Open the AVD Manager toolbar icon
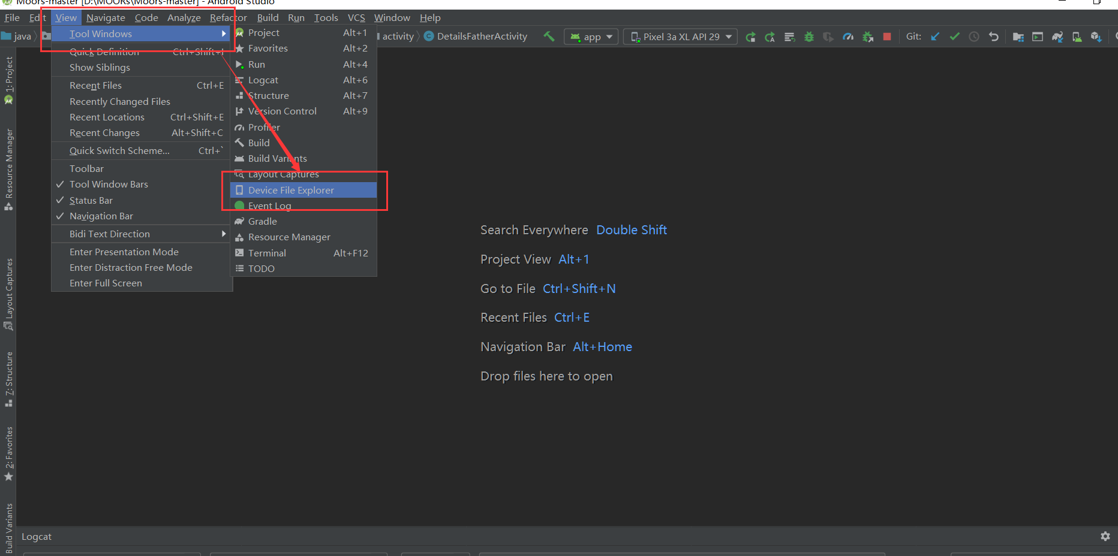Screen dimensions: 1118x556 click(1077, 37)
